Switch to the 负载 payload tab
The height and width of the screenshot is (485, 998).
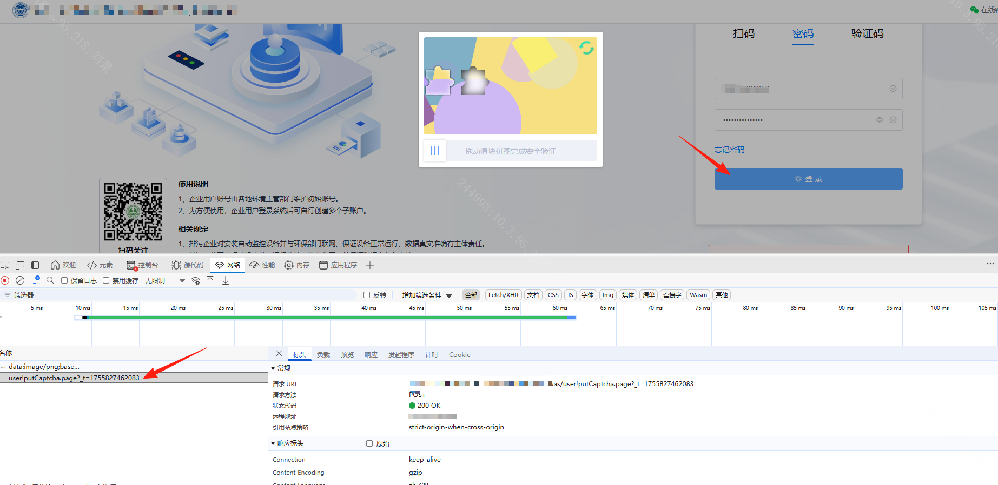(x=323, y=355)
